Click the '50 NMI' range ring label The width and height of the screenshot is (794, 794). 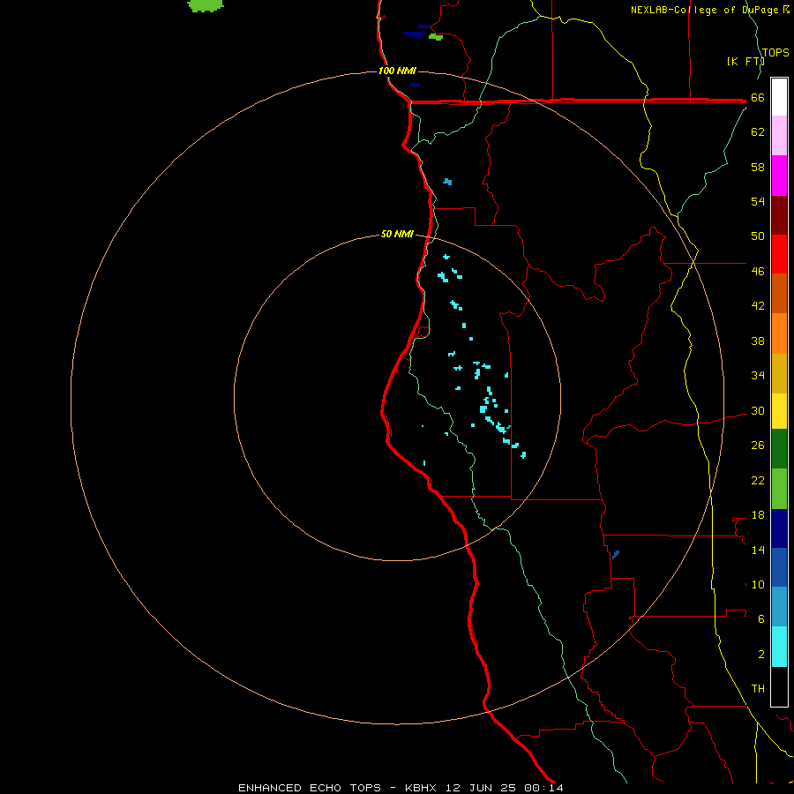coord(397,234)
